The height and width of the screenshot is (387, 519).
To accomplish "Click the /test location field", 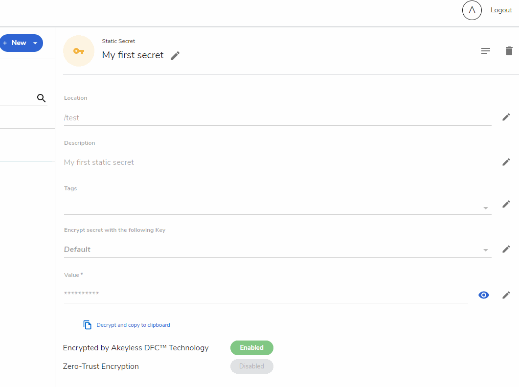I will [x=277, y=118].
